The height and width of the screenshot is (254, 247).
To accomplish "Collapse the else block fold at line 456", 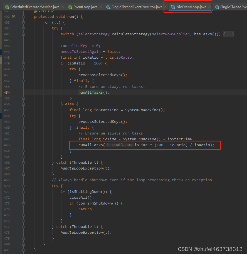I will [x=24, y=104].
